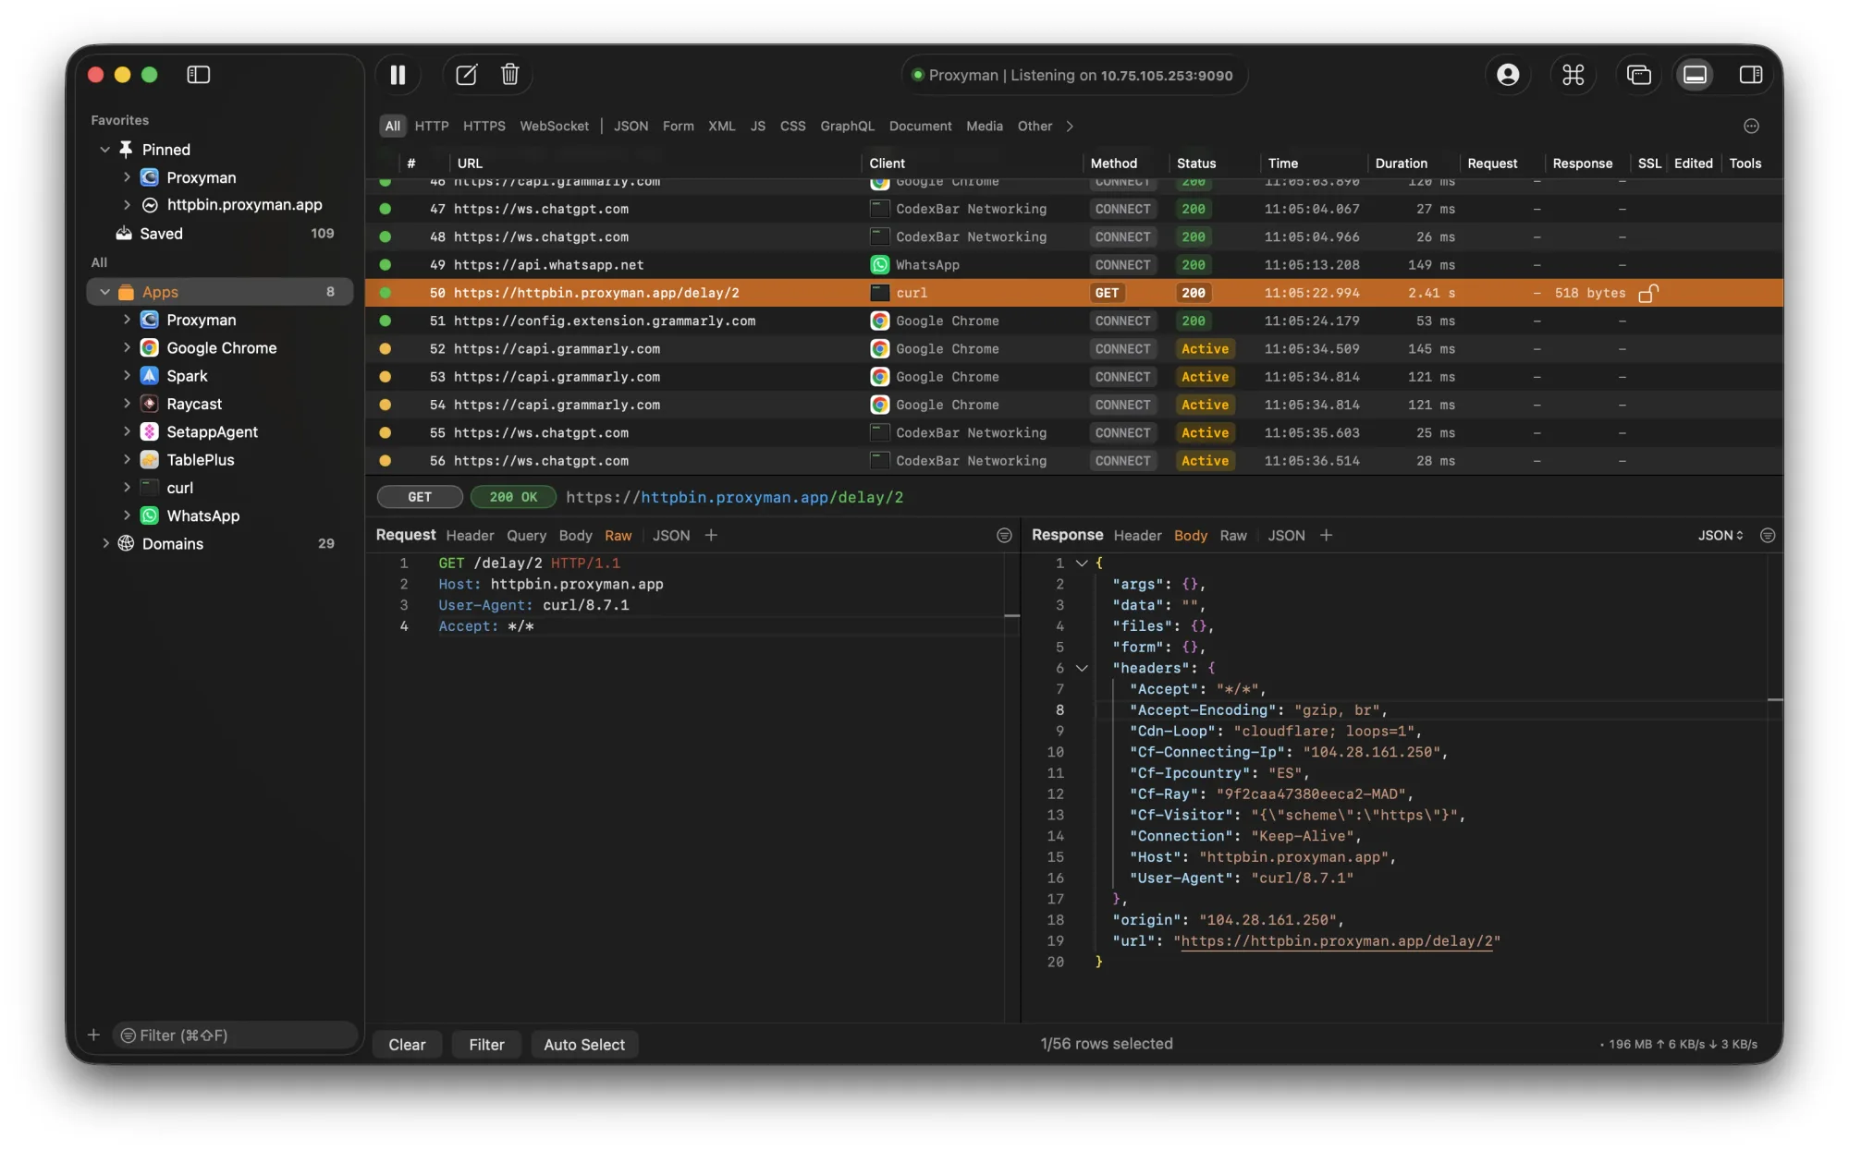This screenshot has height=1151, width=1849.
Task: Filter traffic by GraphQL
Action: coord(847,127)
